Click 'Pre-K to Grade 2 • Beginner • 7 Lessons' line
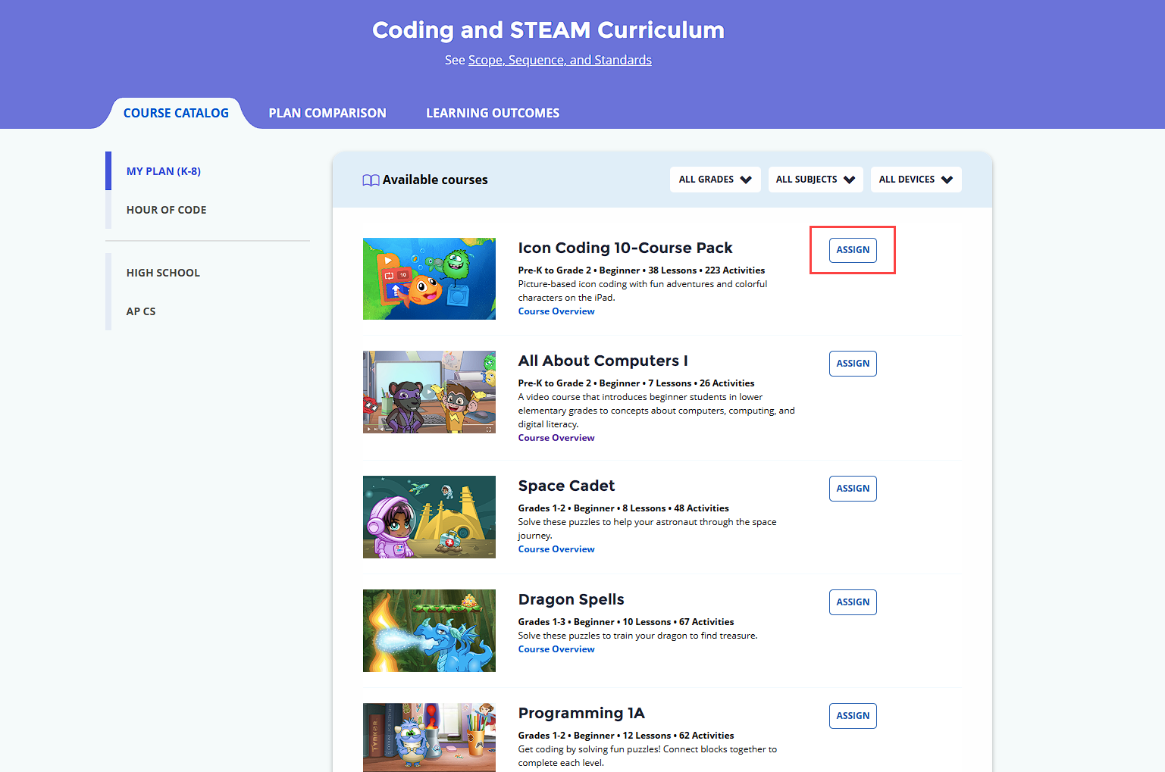Screen dimensions: 1165x772 pyautogui.click(x=637, y=383)
